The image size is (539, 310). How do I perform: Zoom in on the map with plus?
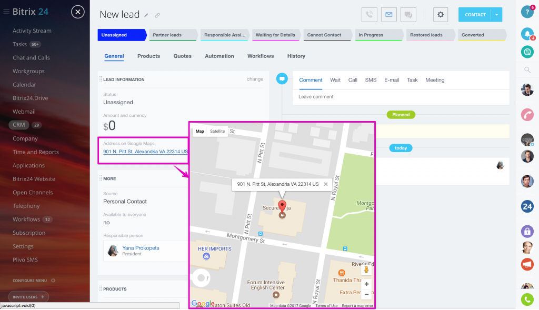tap(366, 284)
